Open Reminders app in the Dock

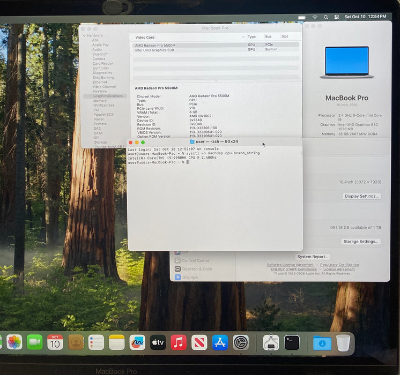point(96,342)
